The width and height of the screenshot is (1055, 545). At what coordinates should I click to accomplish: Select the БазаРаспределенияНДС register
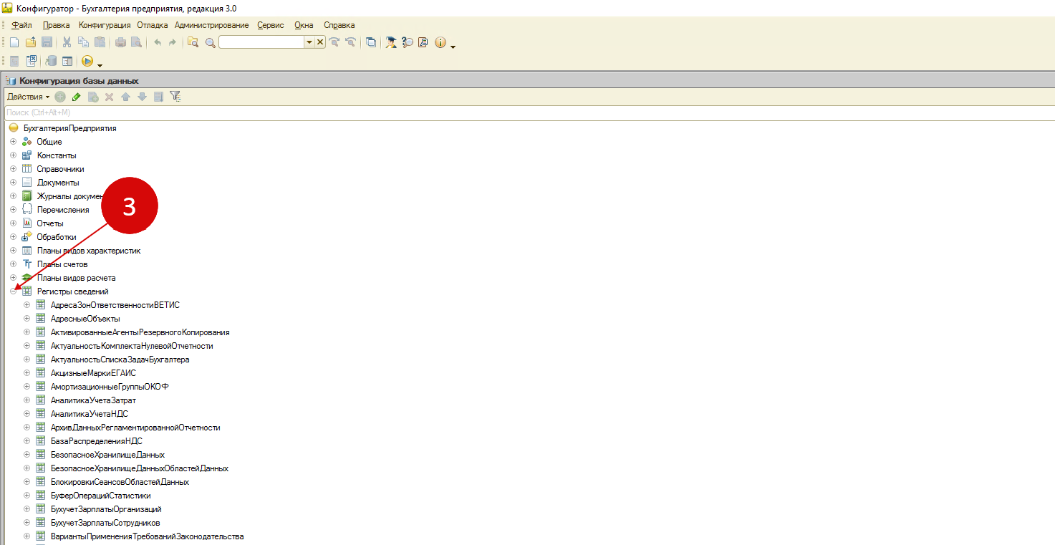click(x=97, y=441)
